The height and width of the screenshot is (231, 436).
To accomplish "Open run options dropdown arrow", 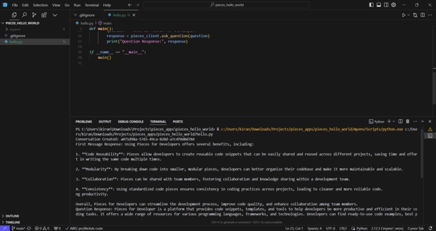I will pyautogui.click(x=408, y=15).
